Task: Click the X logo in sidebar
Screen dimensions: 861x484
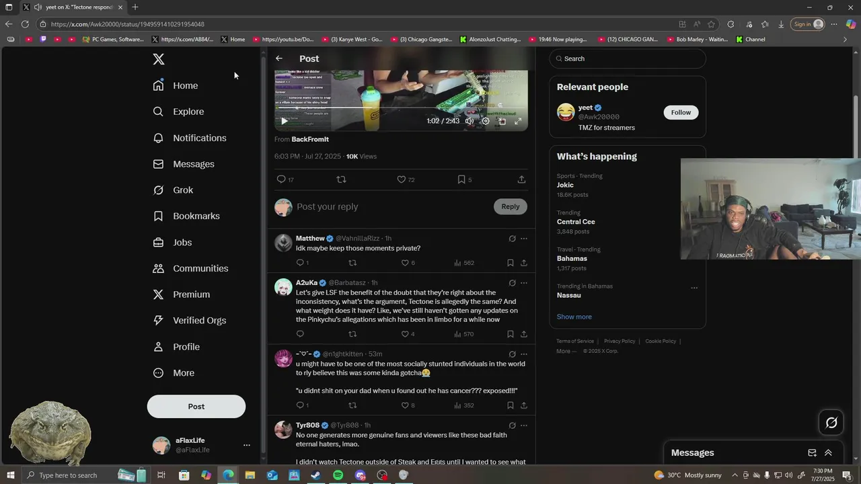Action: [159, 59]
